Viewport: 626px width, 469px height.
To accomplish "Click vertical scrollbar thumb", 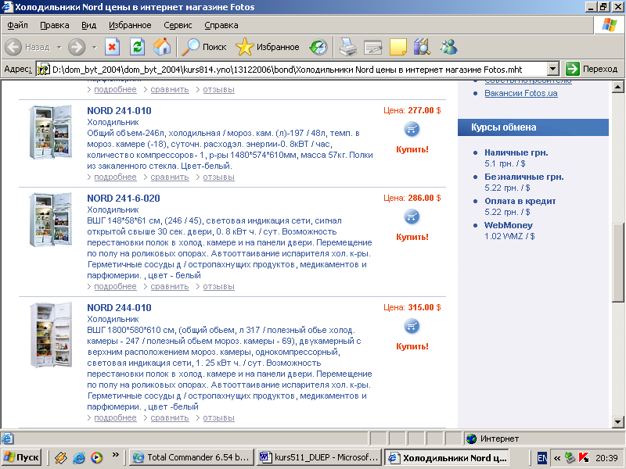I will 617,263.
